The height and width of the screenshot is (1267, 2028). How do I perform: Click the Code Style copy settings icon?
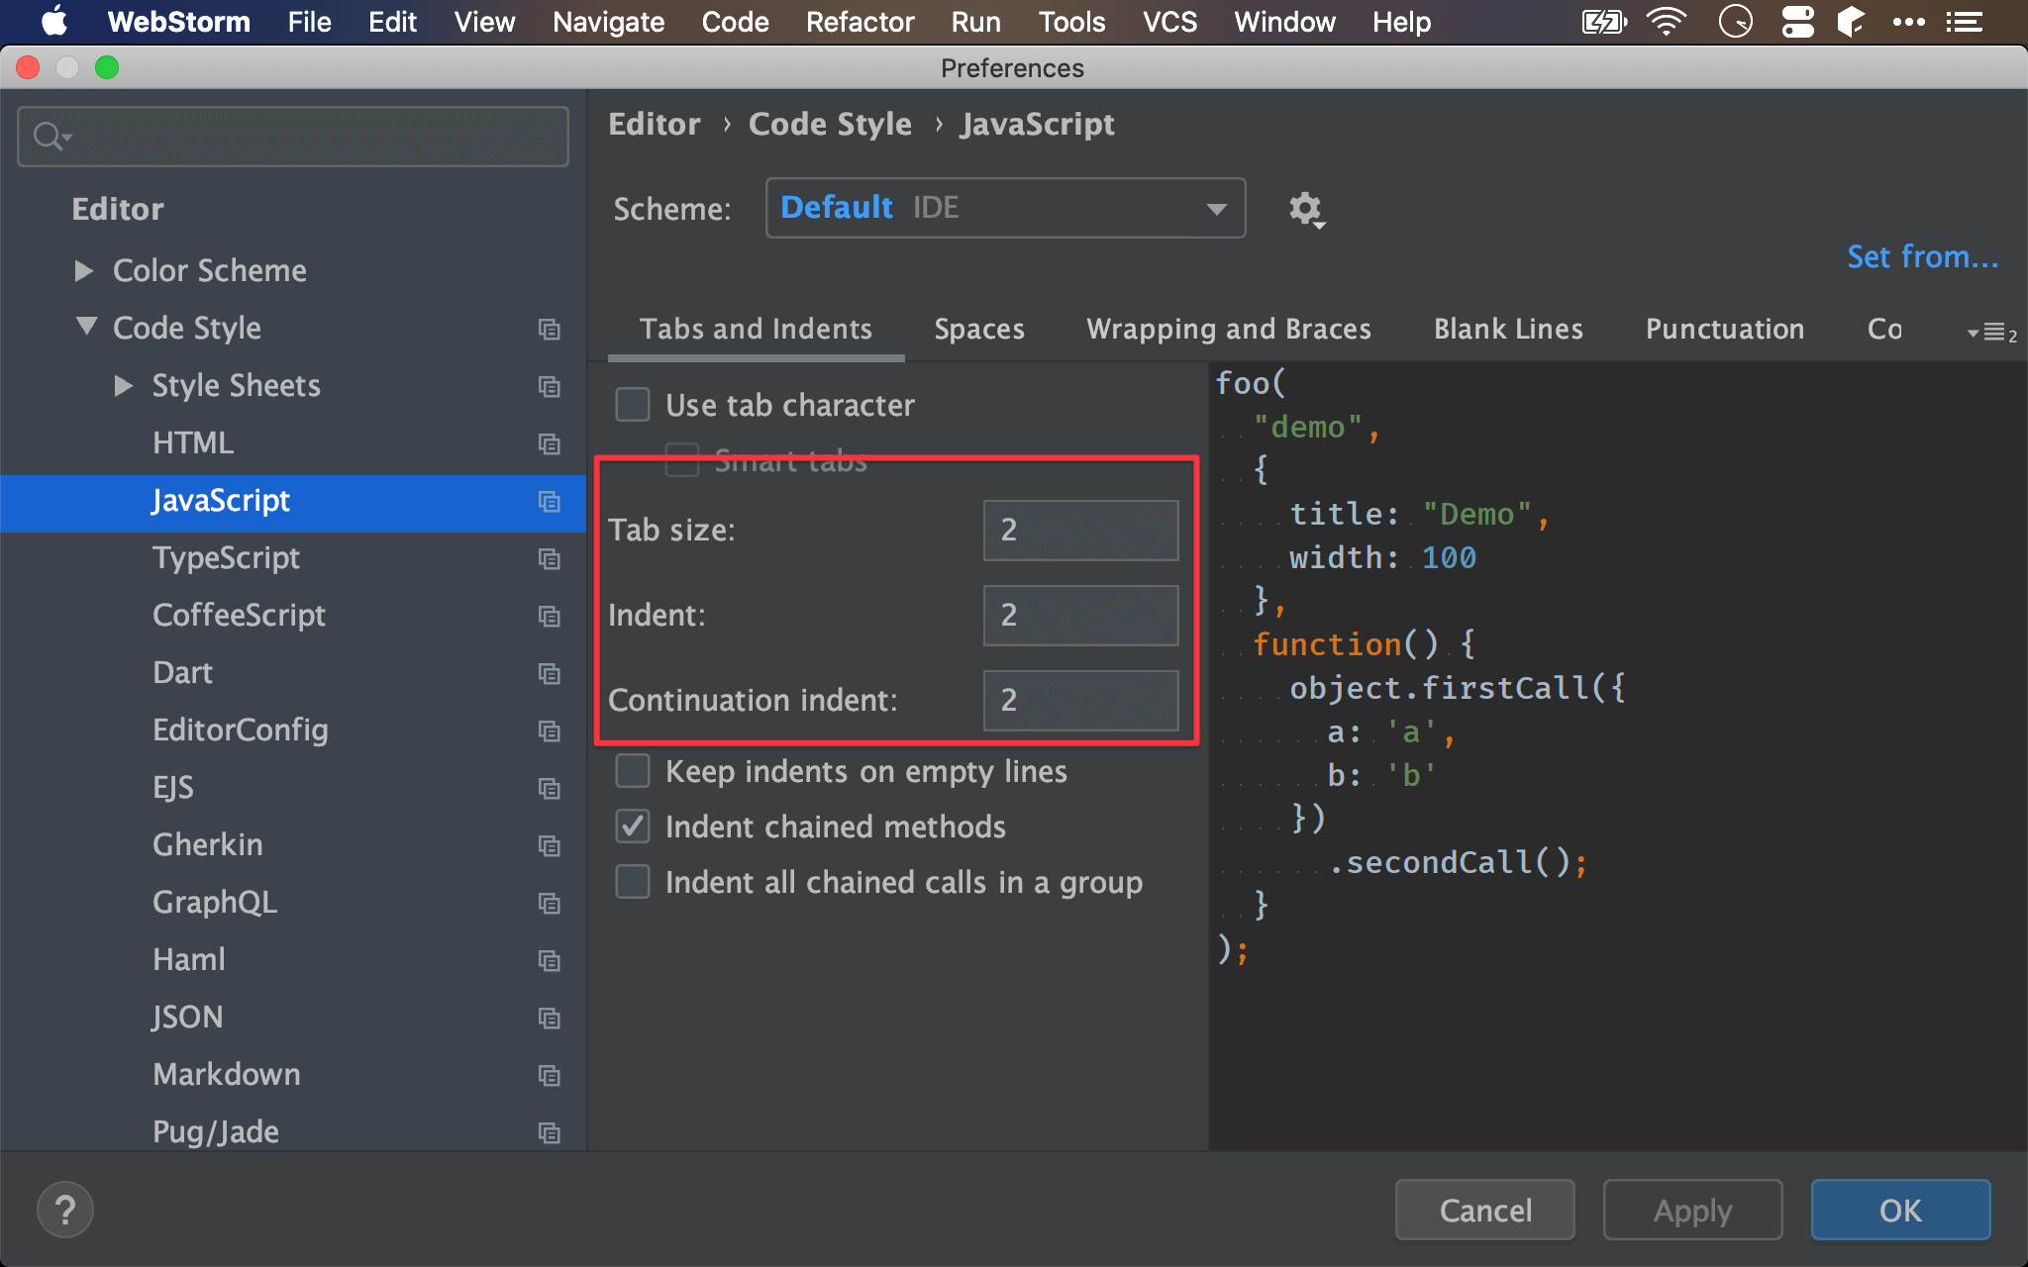point(548,329)
